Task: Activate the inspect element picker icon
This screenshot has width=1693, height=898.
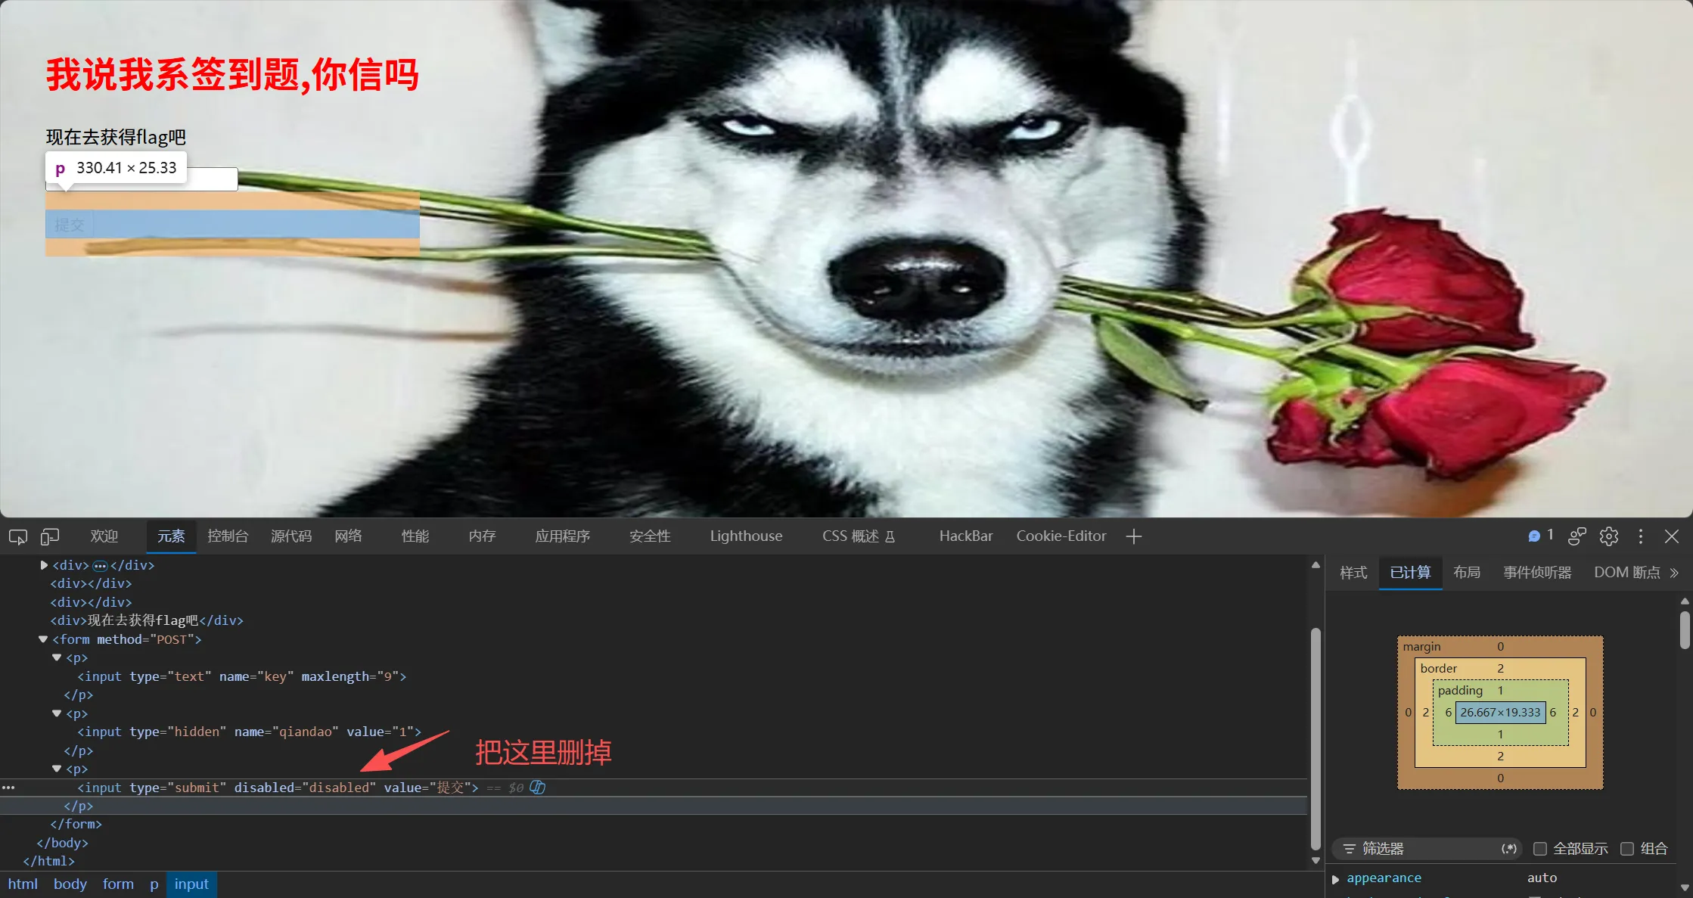Action: (18, 536)
